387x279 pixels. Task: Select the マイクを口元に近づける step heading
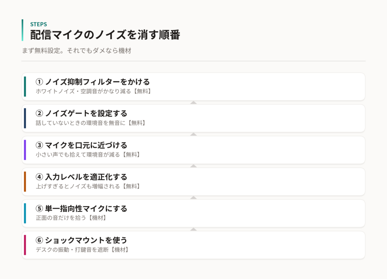(86, 145)
